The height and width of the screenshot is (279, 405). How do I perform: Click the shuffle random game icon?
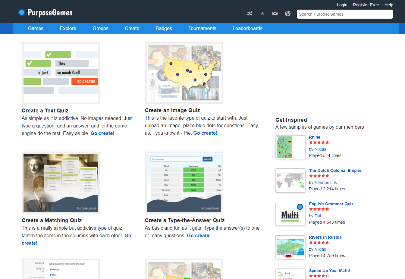pos(250,14)
